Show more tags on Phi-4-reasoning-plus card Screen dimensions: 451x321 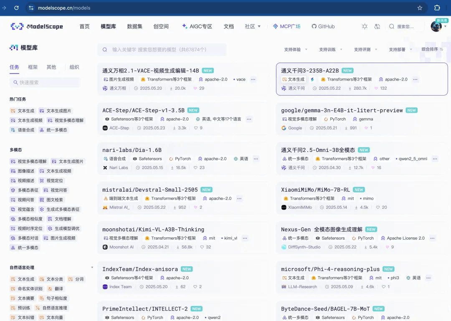(x=428, y=278)
